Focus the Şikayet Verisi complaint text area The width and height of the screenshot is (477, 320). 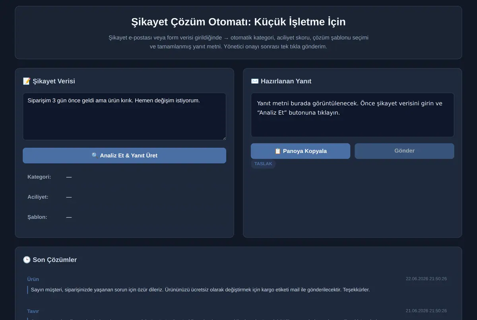(x=124, y=116)
